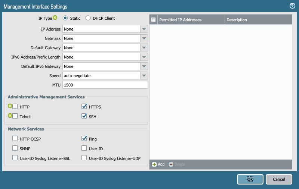Click into the MTU input field
Image resolution: width=299 pixels, height=189 pixels.
tap(105, 85)
